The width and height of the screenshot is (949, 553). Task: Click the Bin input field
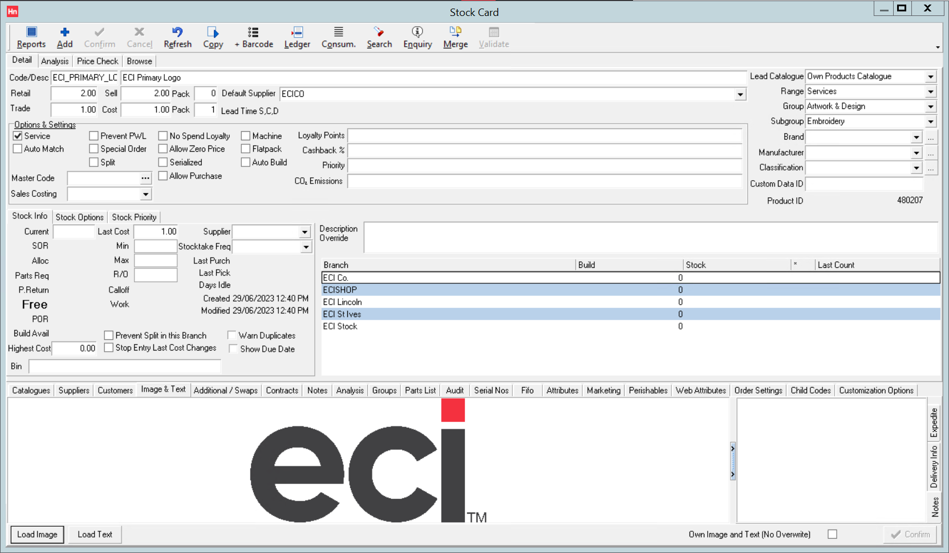tap(124, 367)
